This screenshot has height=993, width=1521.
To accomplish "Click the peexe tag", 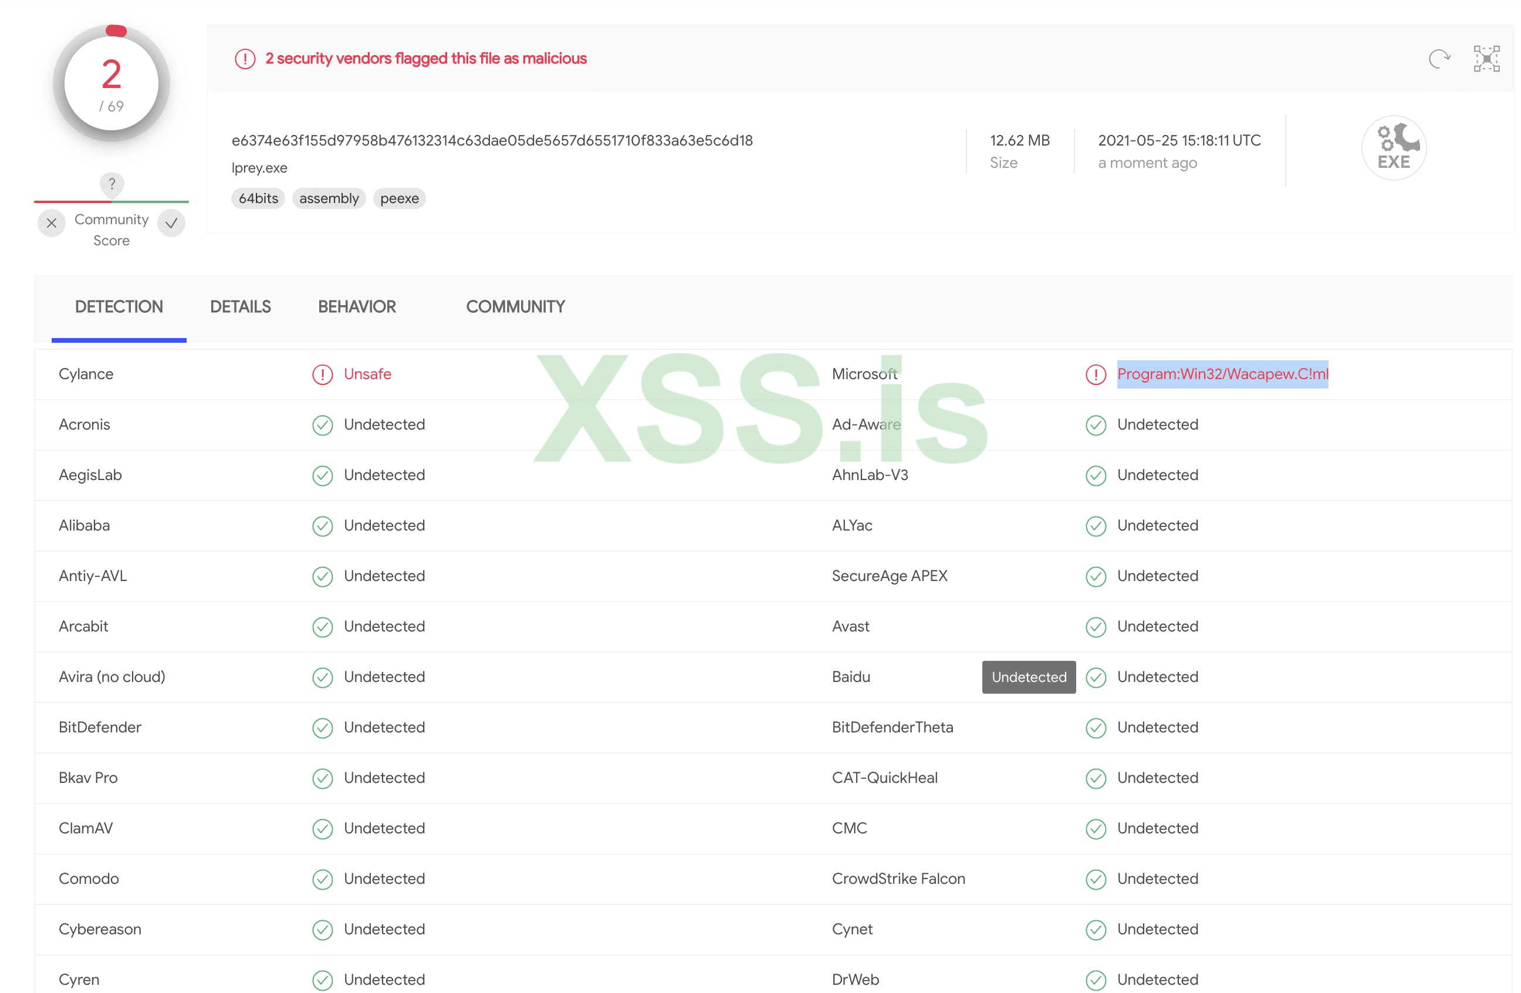I will pyautogui.click(x=399, y=198).
